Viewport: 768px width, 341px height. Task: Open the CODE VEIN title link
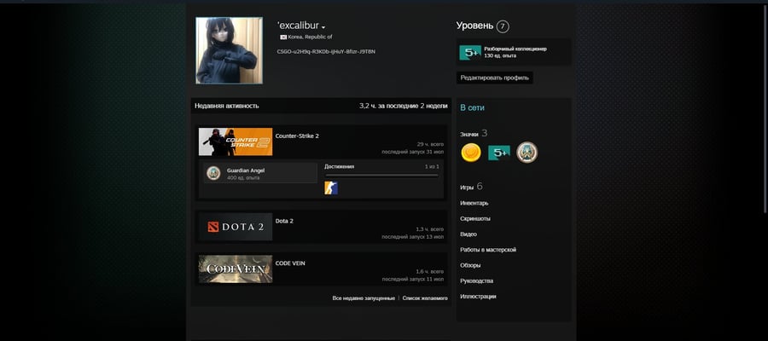pos(290,263)
